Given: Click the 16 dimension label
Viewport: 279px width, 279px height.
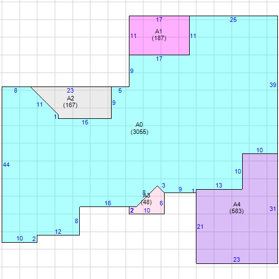Looking at the screenshot, I should click(x=108, y=203).
